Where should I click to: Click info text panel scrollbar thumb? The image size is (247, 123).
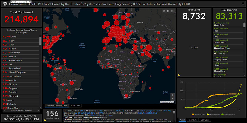tap(174, 112)
